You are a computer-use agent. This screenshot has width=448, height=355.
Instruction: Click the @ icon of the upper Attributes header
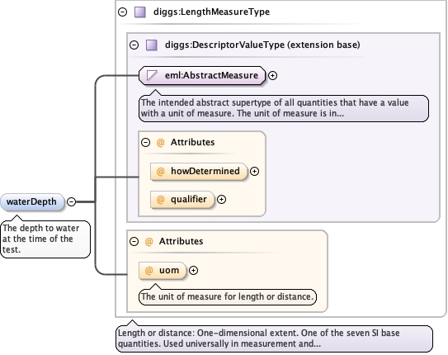click(161, 142)
